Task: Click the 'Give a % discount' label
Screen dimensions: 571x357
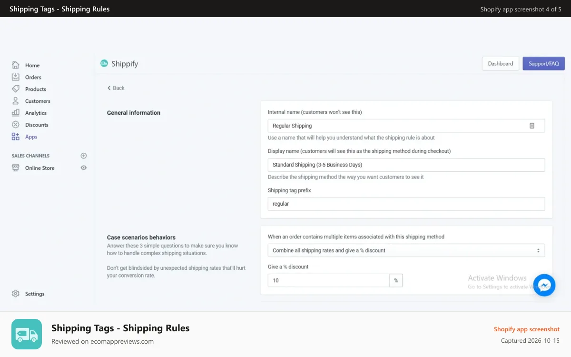Action: pos(288,267)
